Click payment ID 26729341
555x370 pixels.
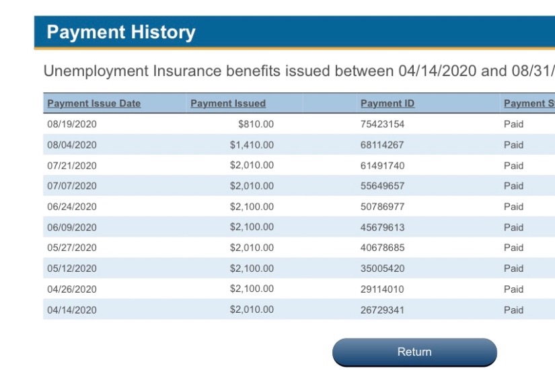tap(383, 310)
